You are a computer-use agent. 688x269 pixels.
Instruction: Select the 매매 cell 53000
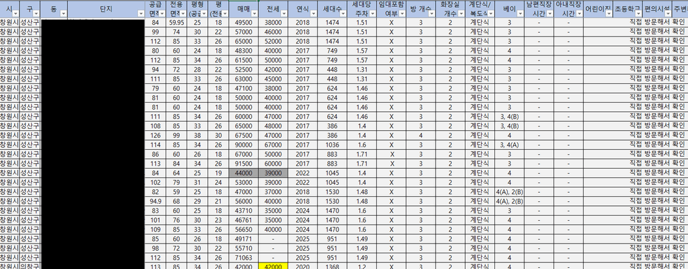pos(244,182)
